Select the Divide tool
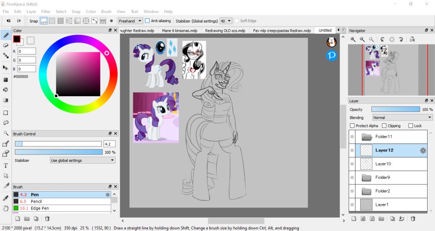 tap(6, 185)
